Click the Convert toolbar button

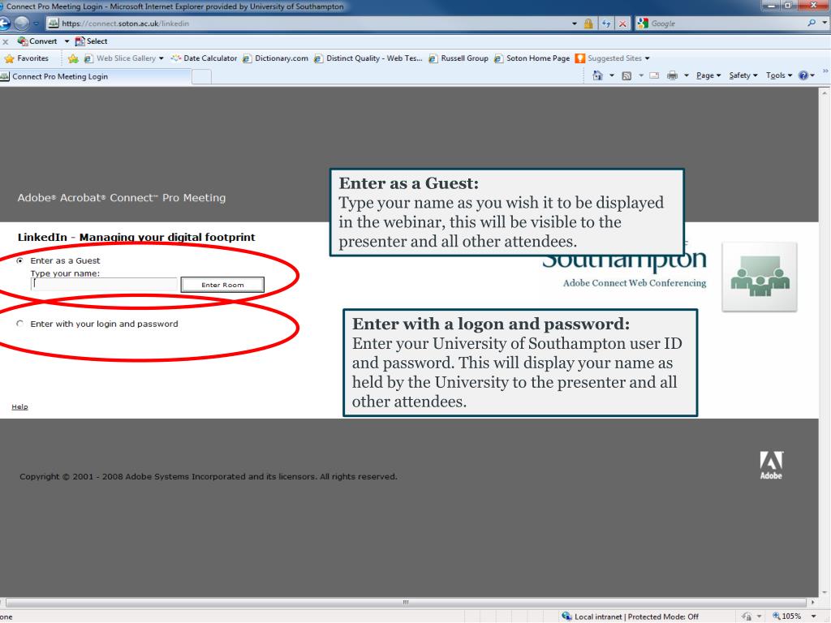tap(37, 41)
